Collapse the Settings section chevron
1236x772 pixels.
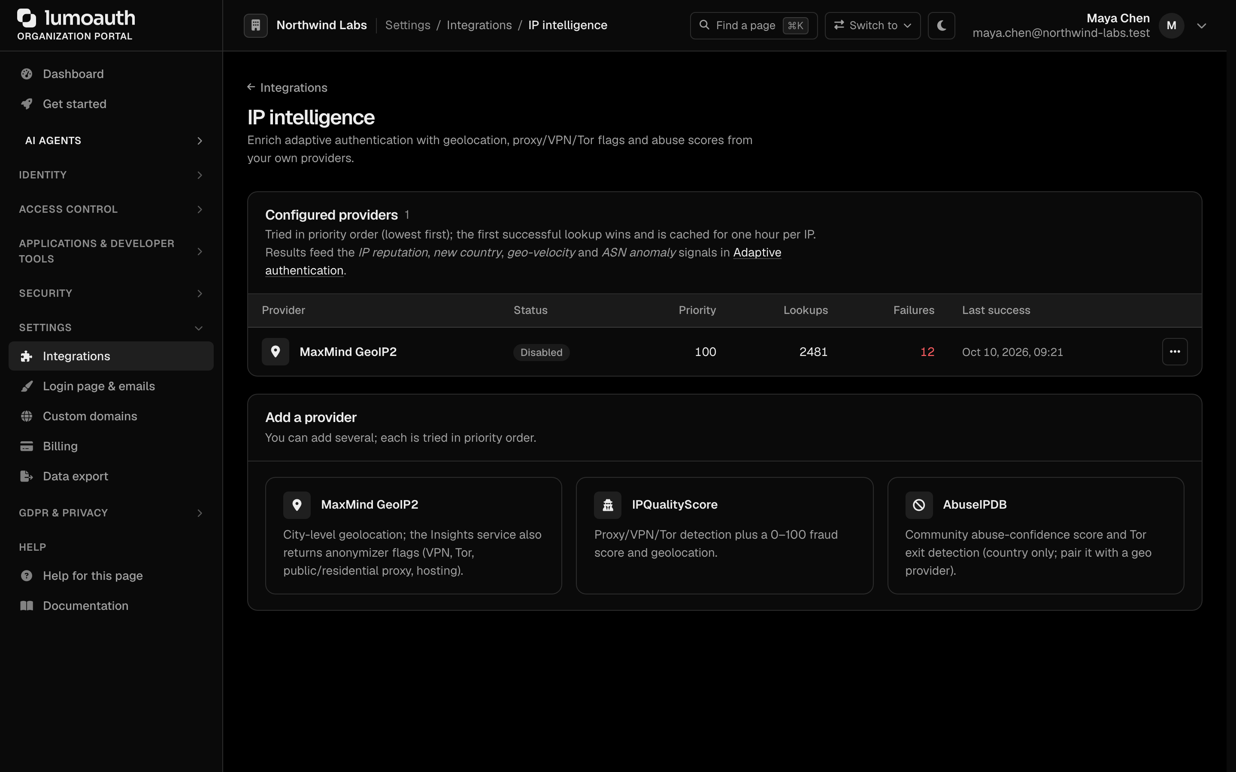pyautogui.click(x=199, y=328)
